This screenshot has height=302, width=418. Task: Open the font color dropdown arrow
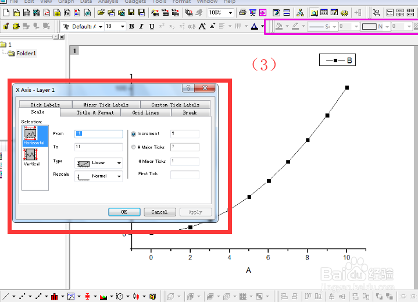(x=262, y=26)
